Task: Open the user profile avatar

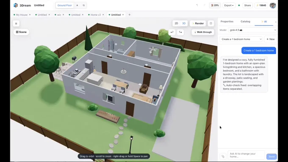Action: click(273, 5)
